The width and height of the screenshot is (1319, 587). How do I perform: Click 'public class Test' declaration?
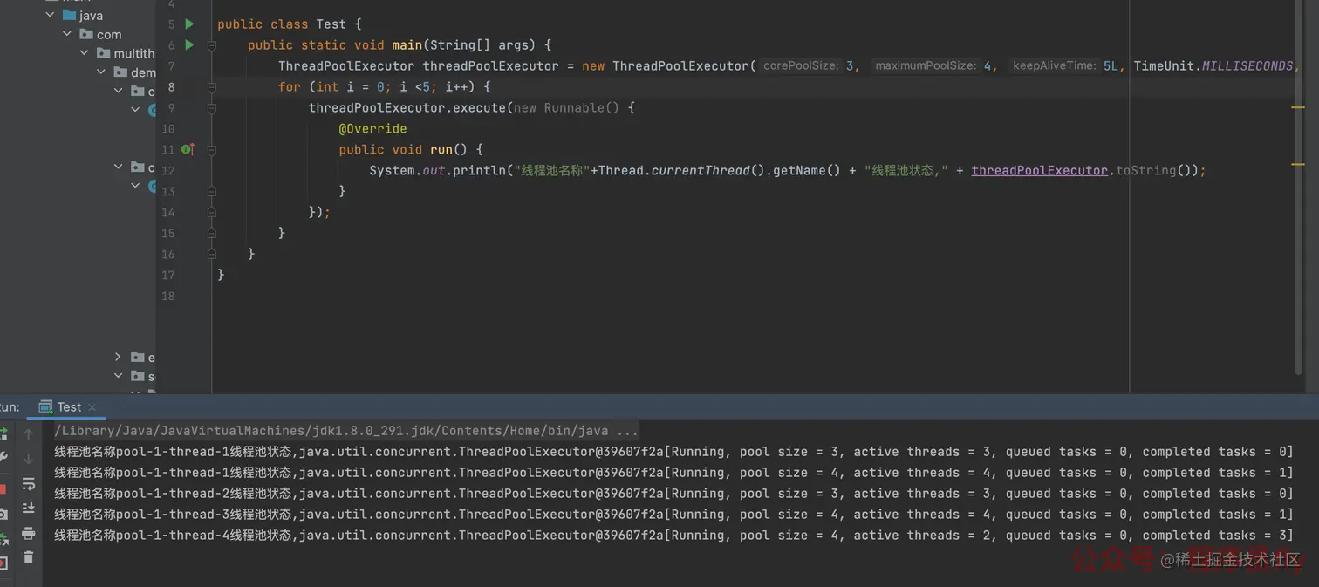[x=282, y=24]
